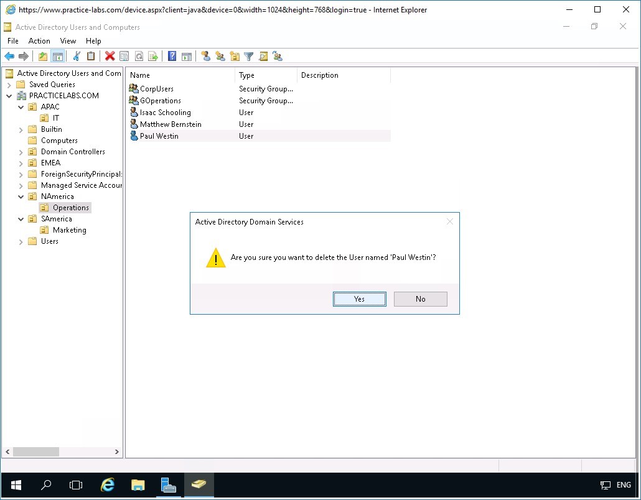Click the Filter funnel icon
The height and width of the screenshot is (500, 641).
[248, 57]
